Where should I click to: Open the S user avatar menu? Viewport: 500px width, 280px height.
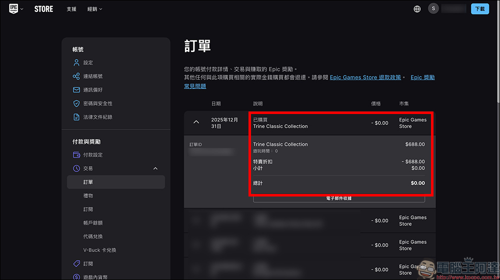click(433, 8)
